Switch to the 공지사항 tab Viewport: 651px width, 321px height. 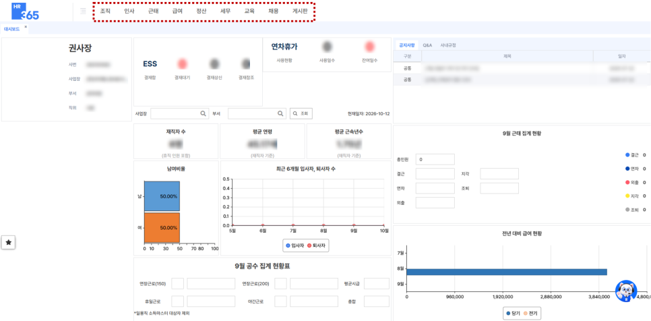(407, 45)
